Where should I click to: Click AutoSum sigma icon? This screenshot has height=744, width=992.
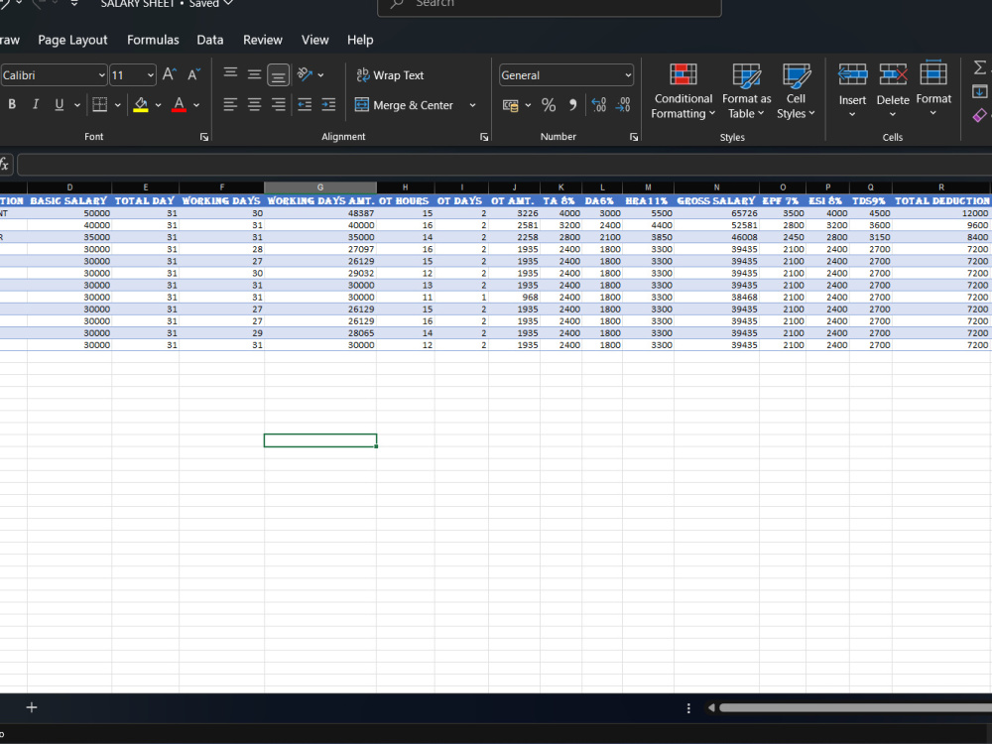click(x=979, y=67)
